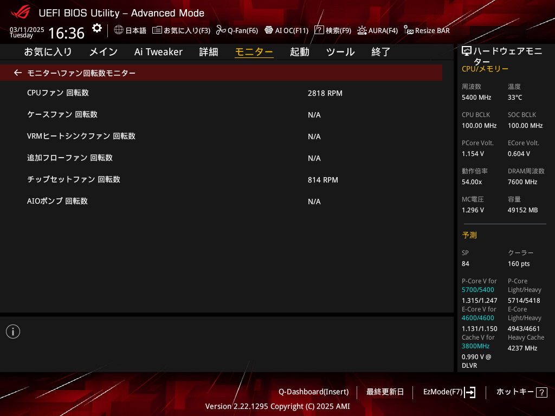Click the SP value 84
Viewport: 555px width, 416px height.
coord(466,264)
